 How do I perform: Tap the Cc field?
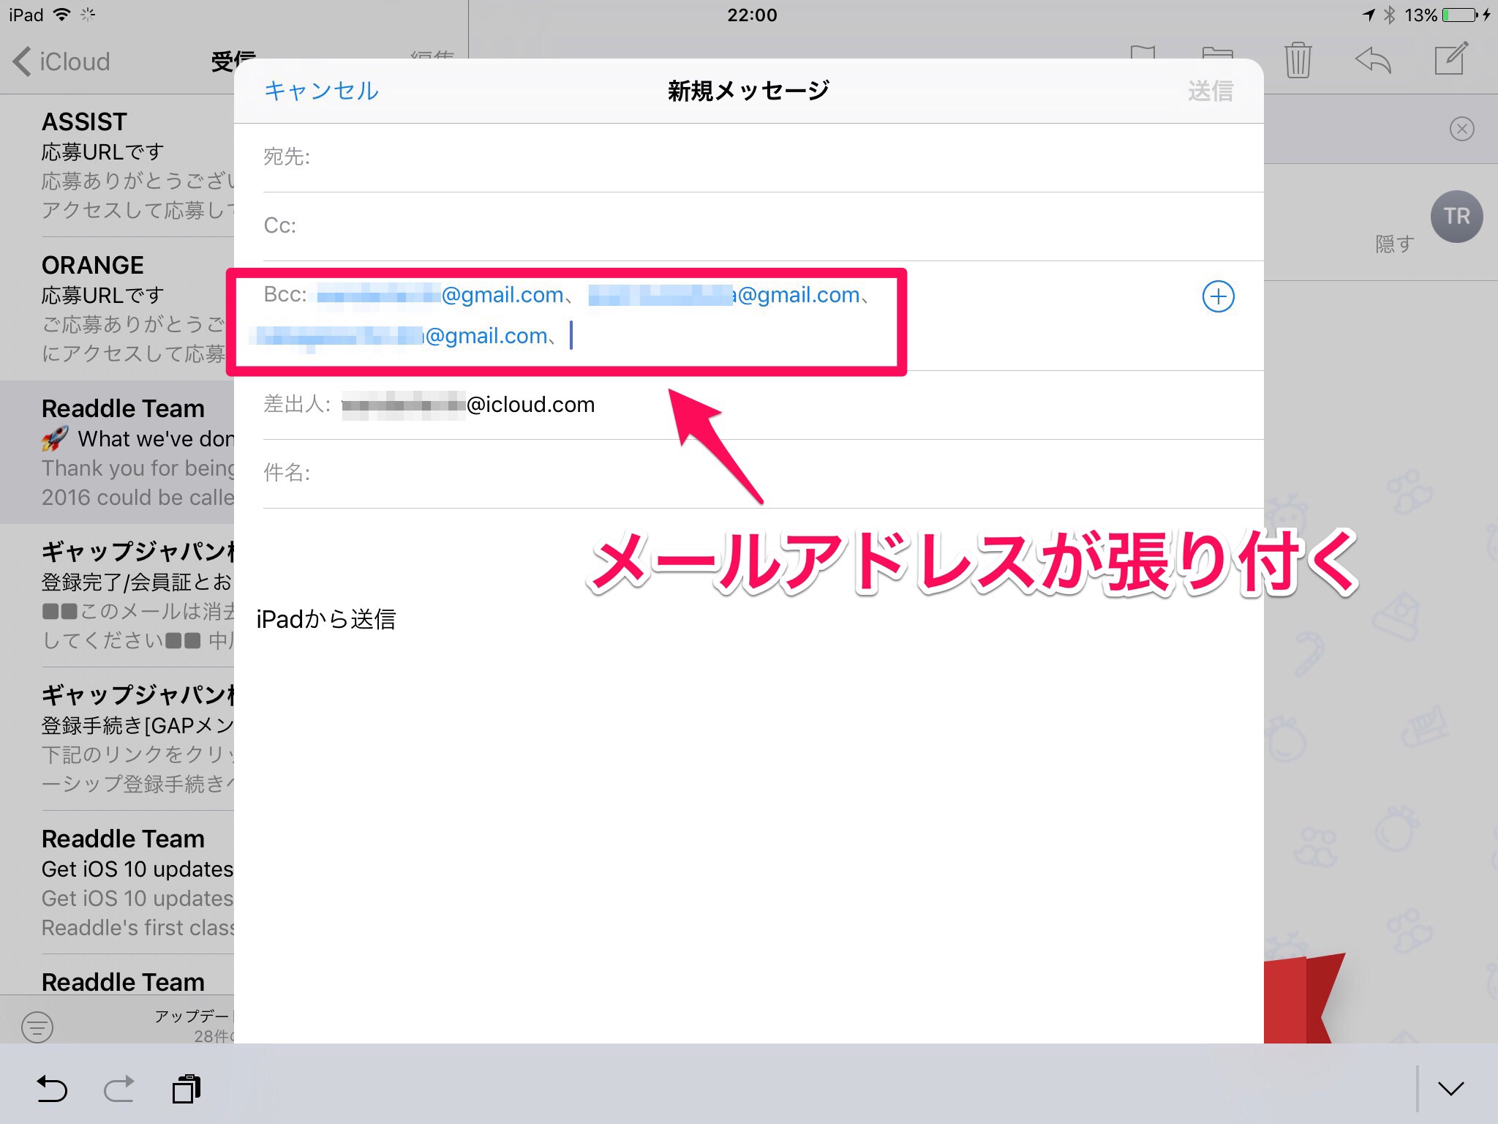[731, 226]
